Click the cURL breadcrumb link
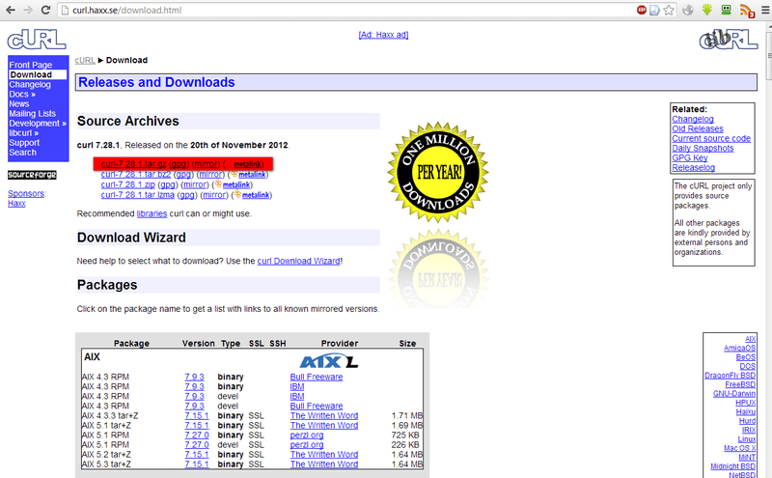Screen dimensions: 772x478 click(85, 60)
